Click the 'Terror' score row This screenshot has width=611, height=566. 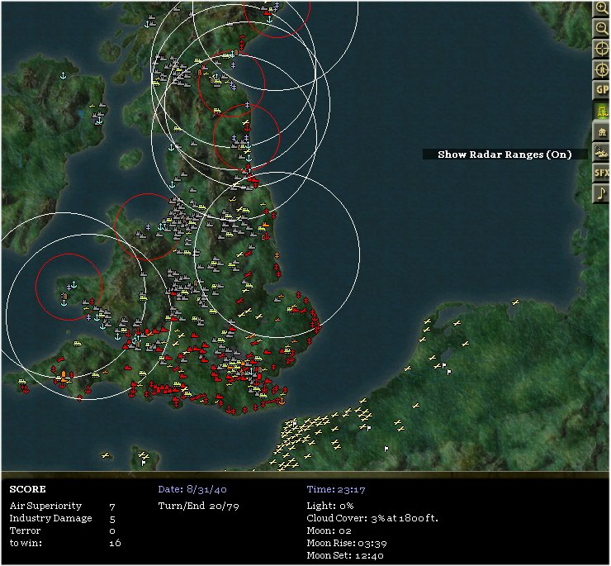click(x=63, y=530)
